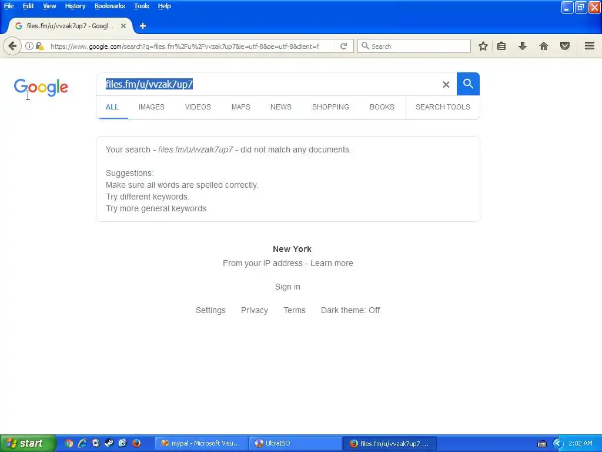Click the lock warning icon in address bar
This screenshot has height=452, width=602.
(39, 46)
